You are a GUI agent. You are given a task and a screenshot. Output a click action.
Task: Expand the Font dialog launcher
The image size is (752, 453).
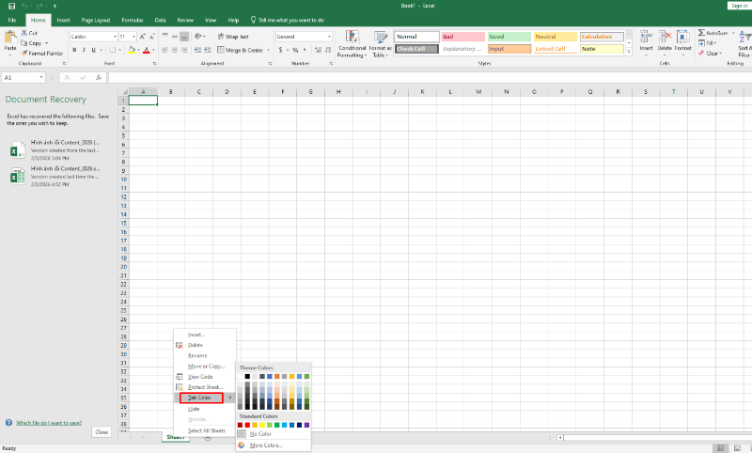(x=154, y=63)
